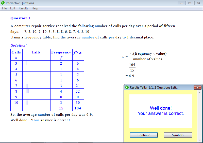
Task: Maximize the Interactive Questions window
Action: pyautogui.click(x=190, y=3)
